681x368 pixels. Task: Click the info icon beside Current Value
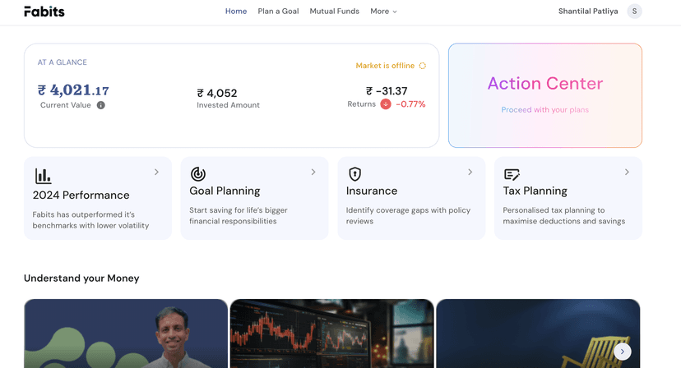coord(101,105)
